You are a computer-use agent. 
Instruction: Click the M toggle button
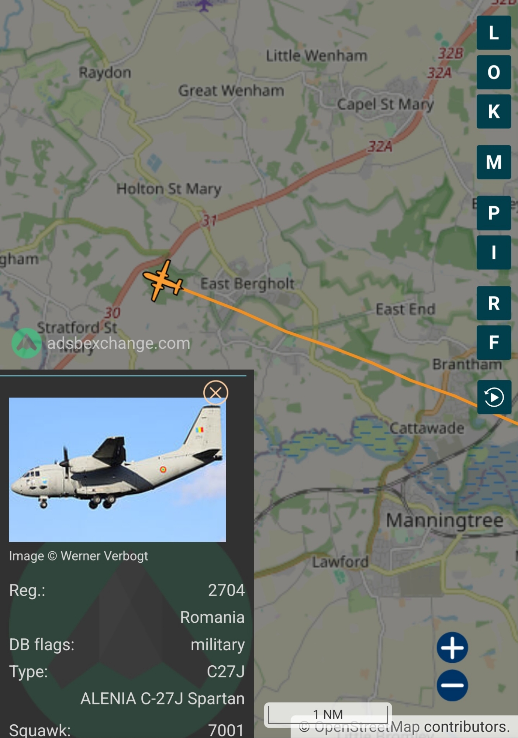(494, 162)
